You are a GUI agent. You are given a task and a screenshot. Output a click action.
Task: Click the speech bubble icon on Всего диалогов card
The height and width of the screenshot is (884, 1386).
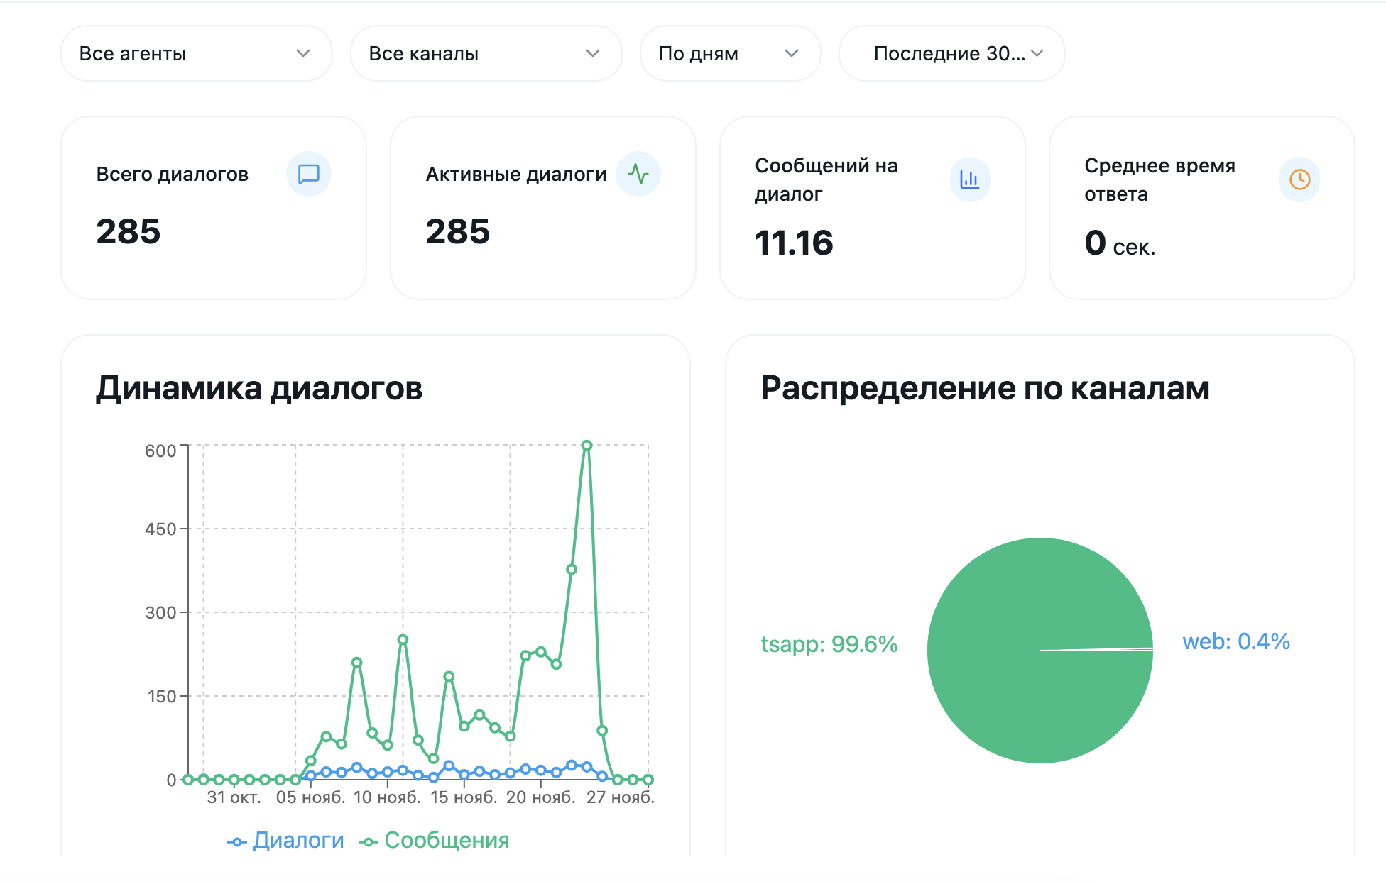point(308,174)
